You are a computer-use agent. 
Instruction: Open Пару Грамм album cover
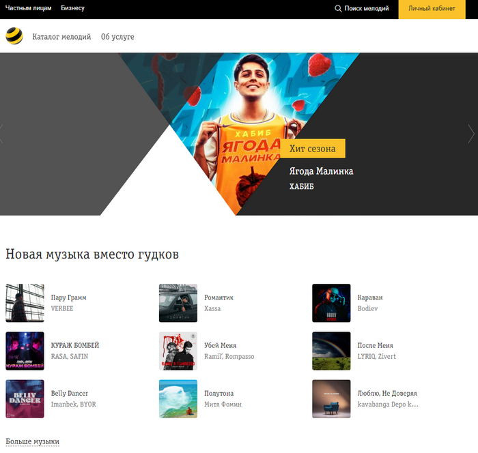(25, 303)
